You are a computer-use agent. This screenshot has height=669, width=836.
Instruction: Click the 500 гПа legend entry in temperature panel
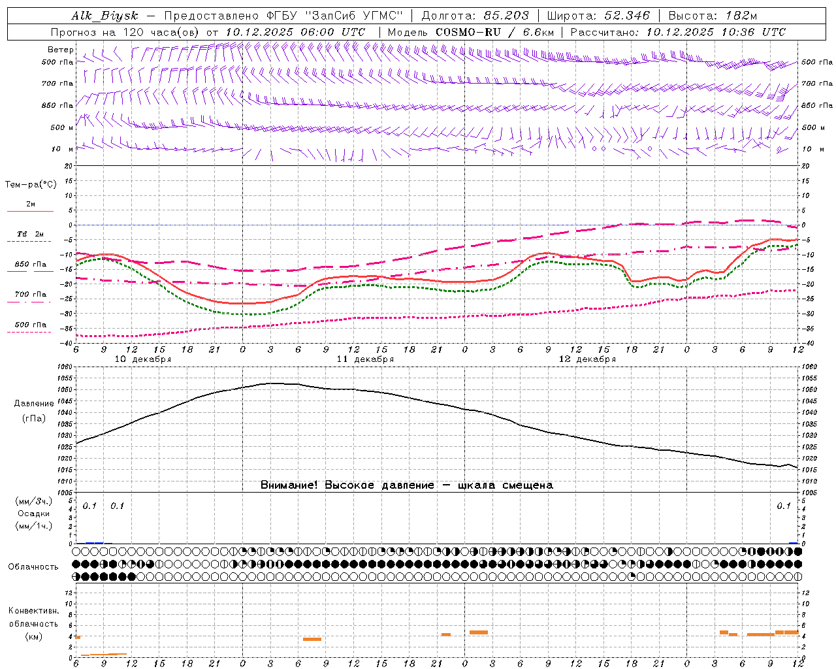pos(31,325)
